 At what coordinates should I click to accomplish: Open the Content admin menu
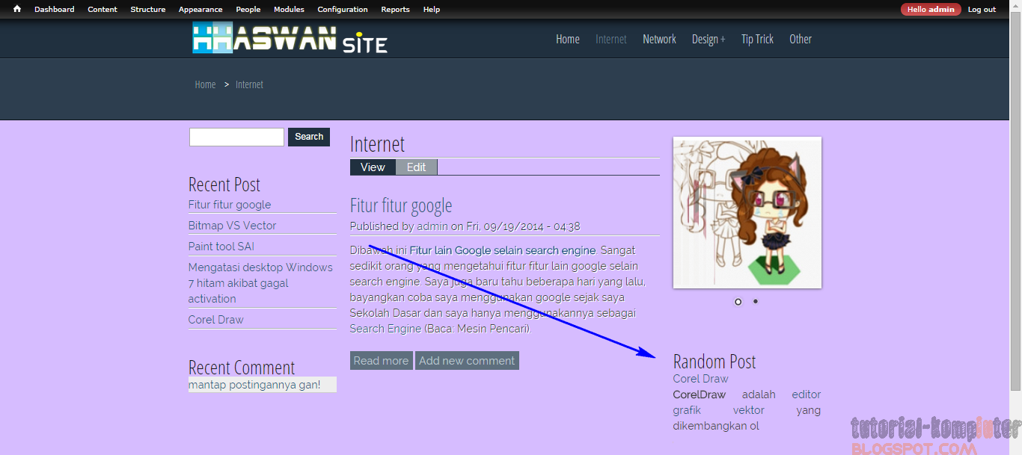click(102, 10)
